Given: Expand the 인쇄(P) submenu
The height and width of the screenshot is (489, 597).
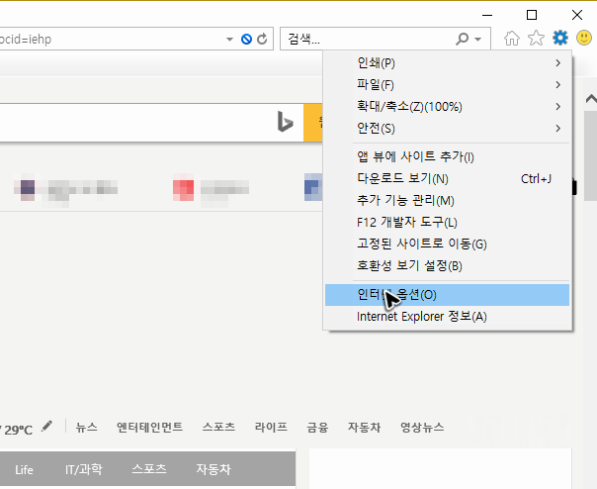Looking at the screenshot, I should pos(448,63).
